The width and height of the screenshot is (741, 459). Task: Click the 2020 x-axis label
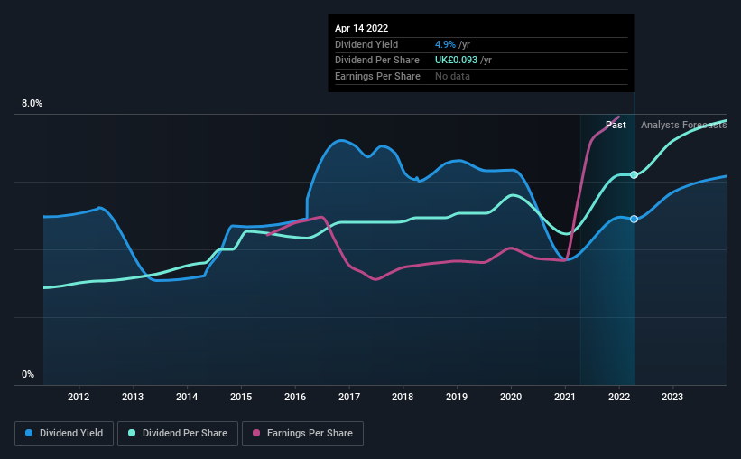coord(511,397)
